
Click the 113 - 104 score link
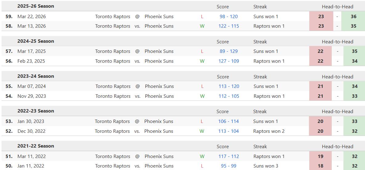[229, 131]
